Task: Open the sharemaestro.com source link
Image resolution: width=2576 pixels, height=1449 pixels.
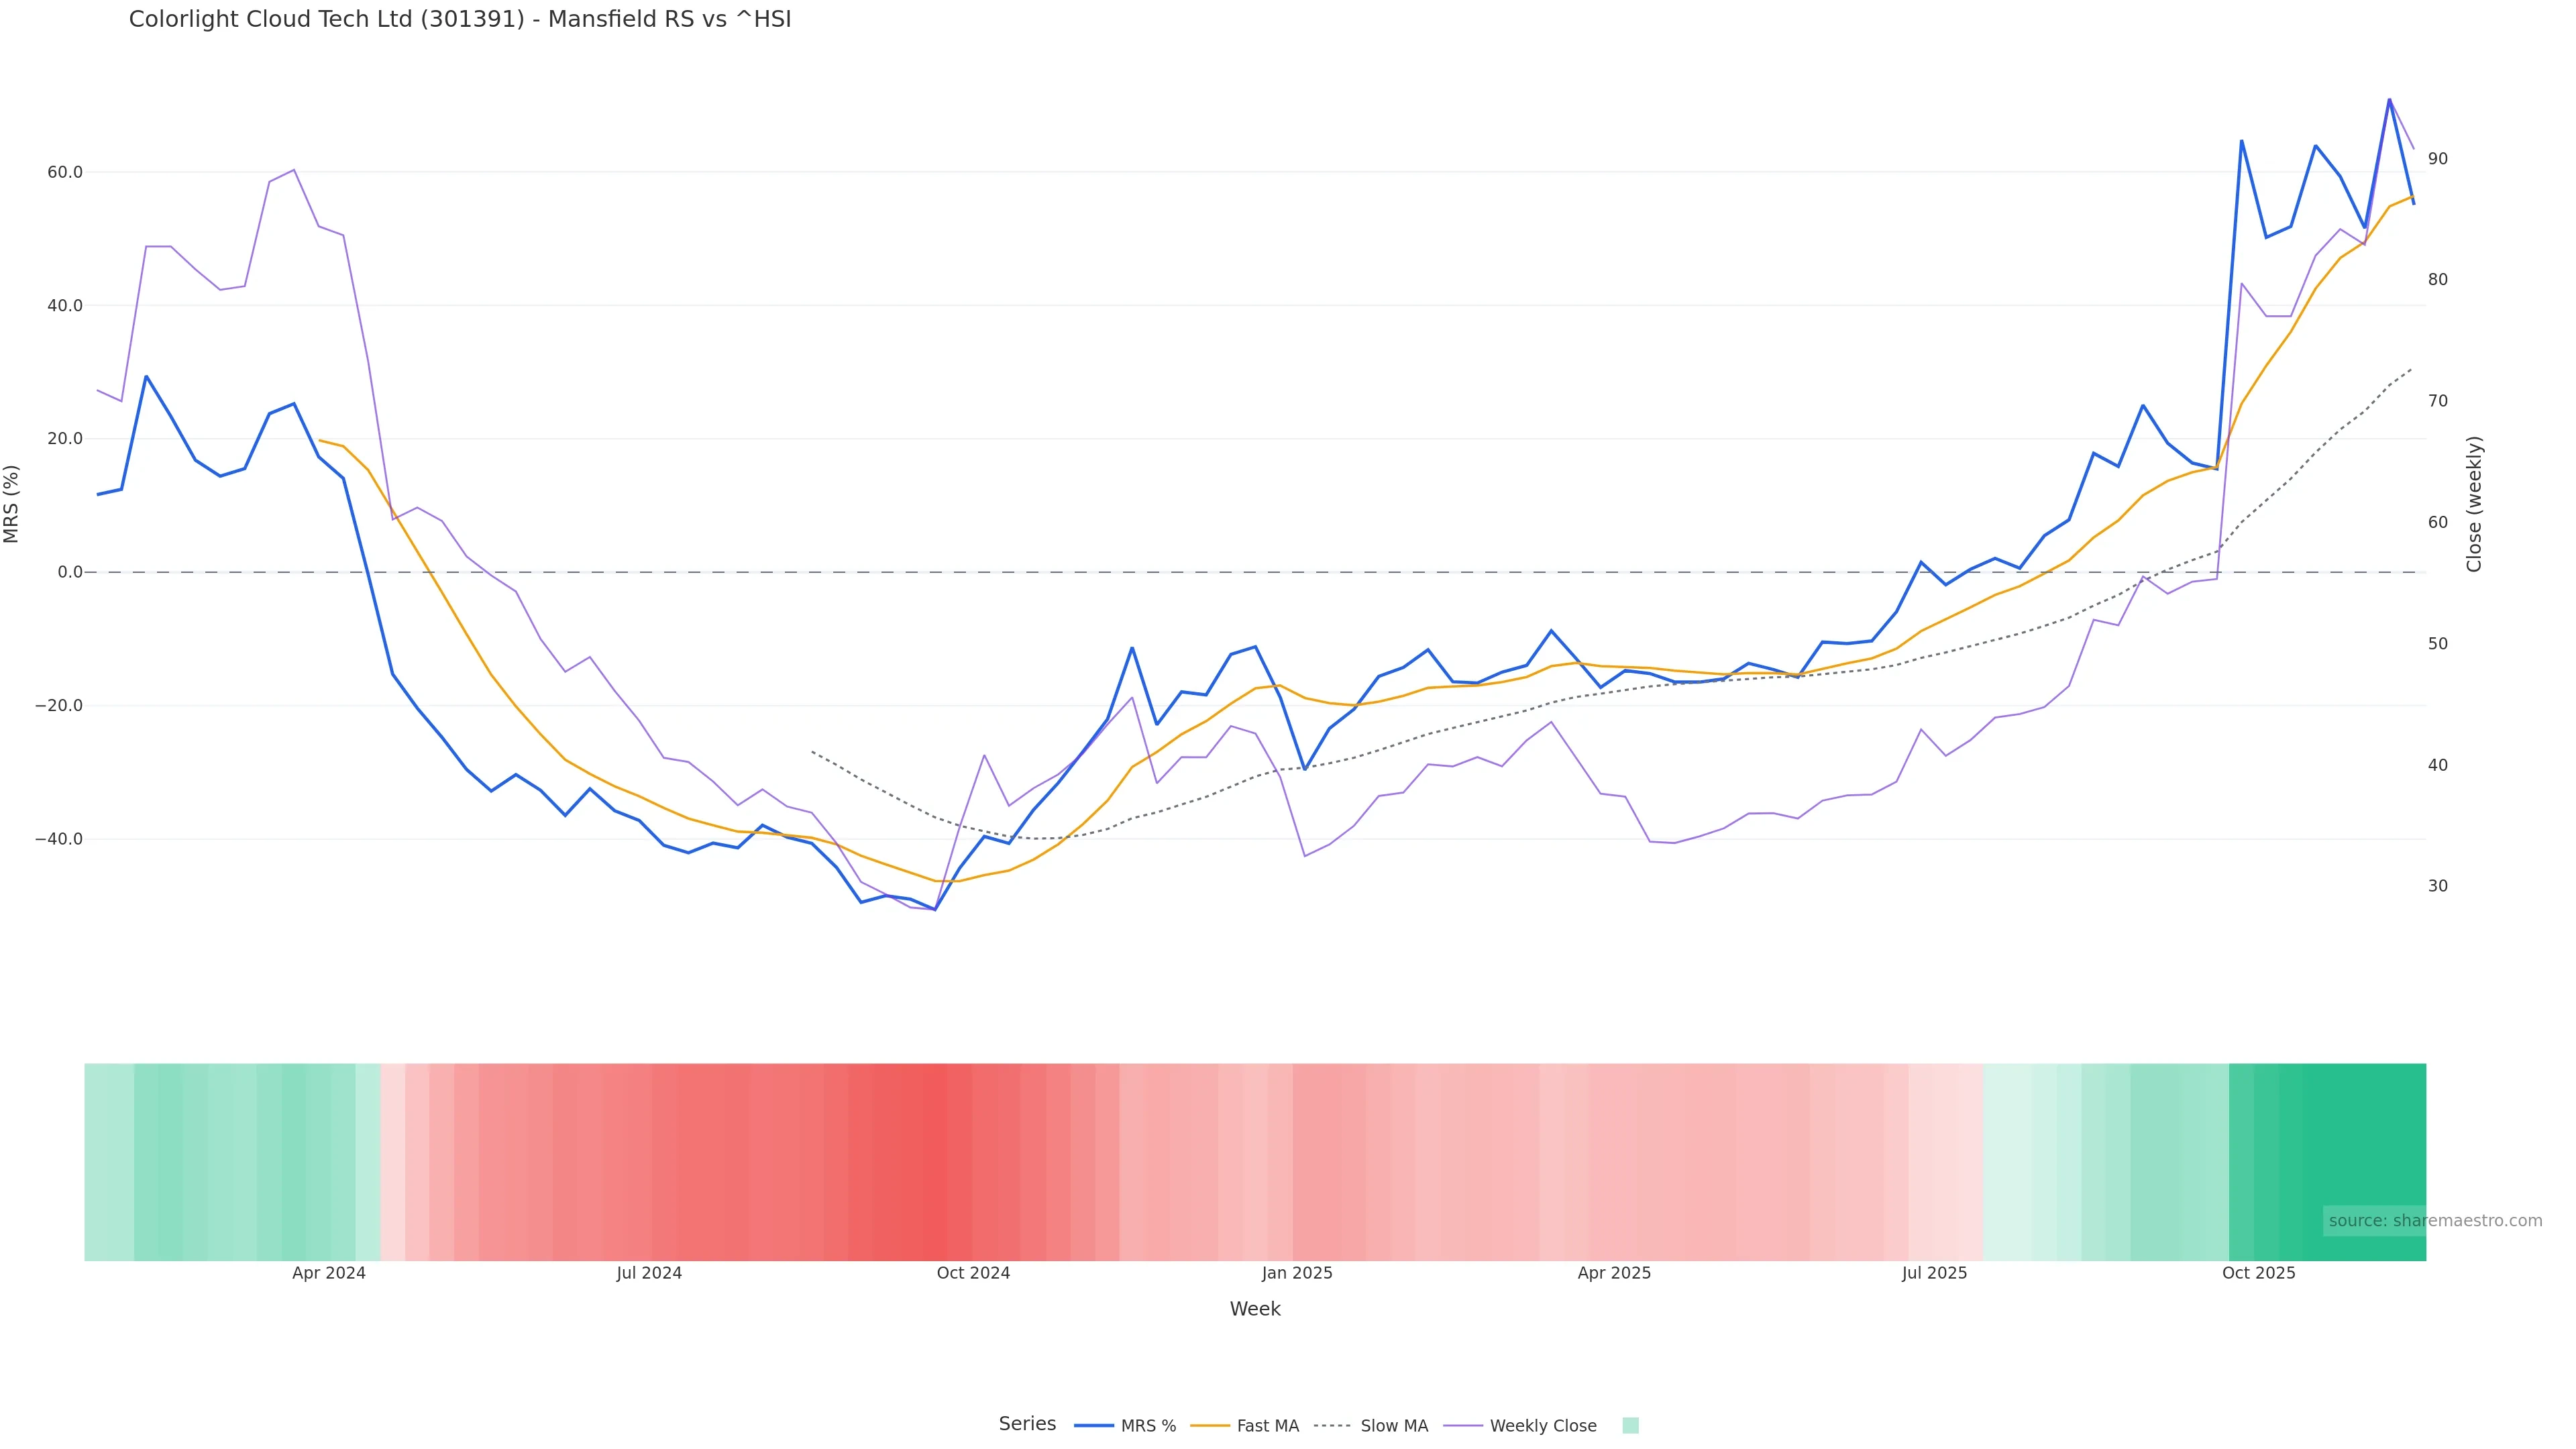Action: [2435, 1221]
